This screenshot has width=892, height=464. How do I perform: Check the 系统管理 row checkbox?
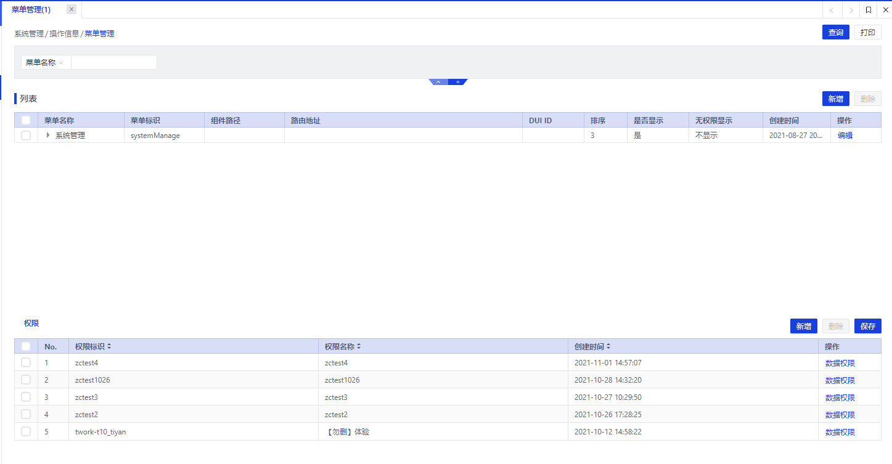(26, 136)
